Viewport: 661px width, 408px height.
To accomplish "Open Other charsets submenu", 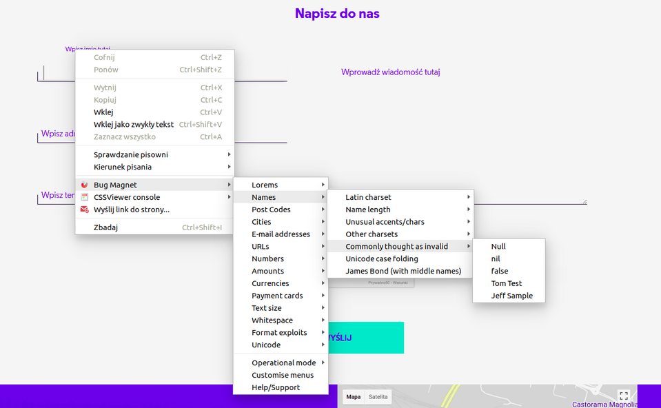I will (x=400, y=234).
